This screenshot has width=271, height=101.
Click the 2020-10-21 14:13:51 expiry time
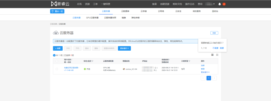[170, 70]
